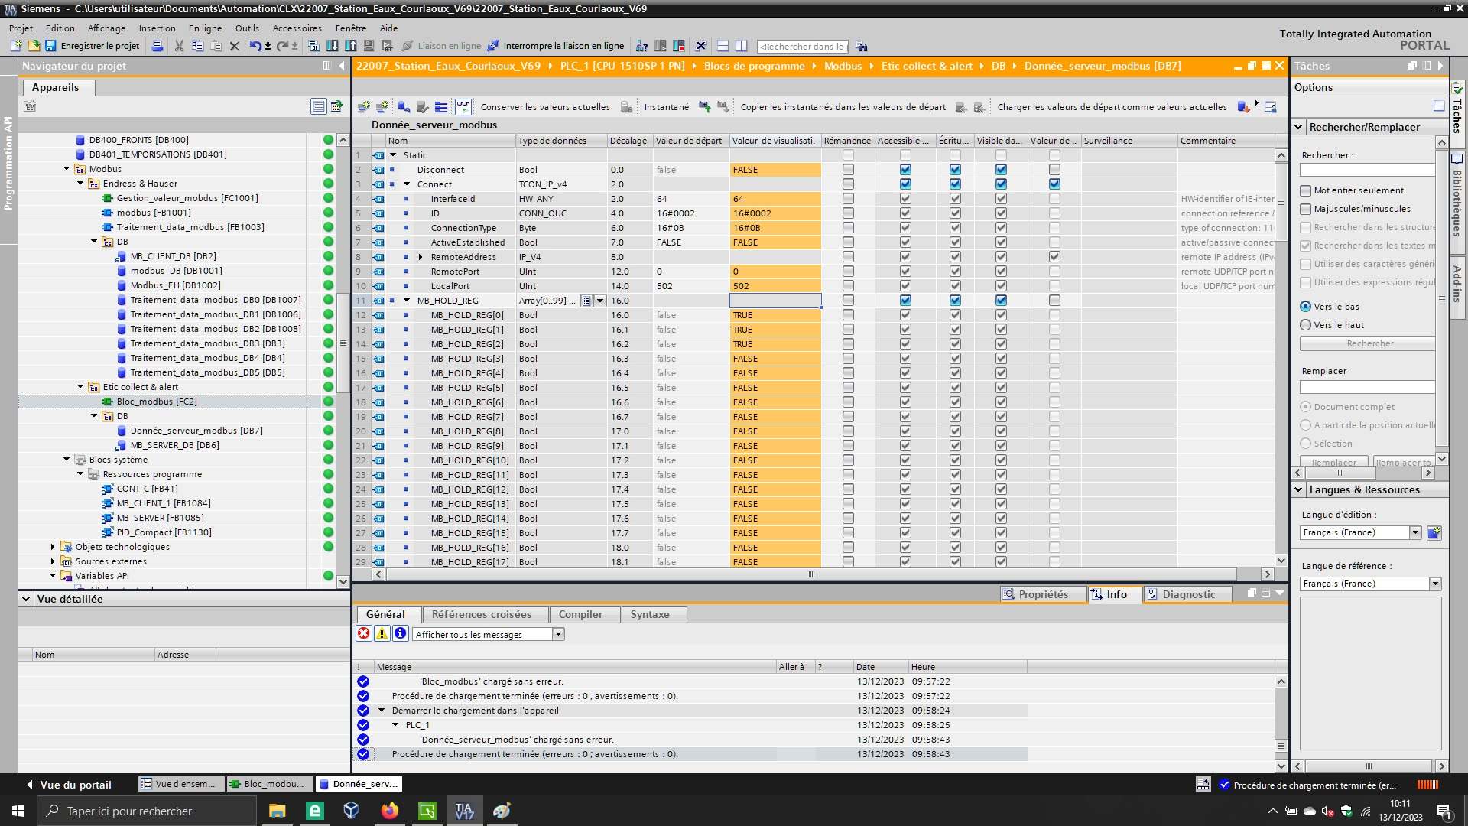
Task: Switch to the Références croisées tab
Action: [481, 614]
